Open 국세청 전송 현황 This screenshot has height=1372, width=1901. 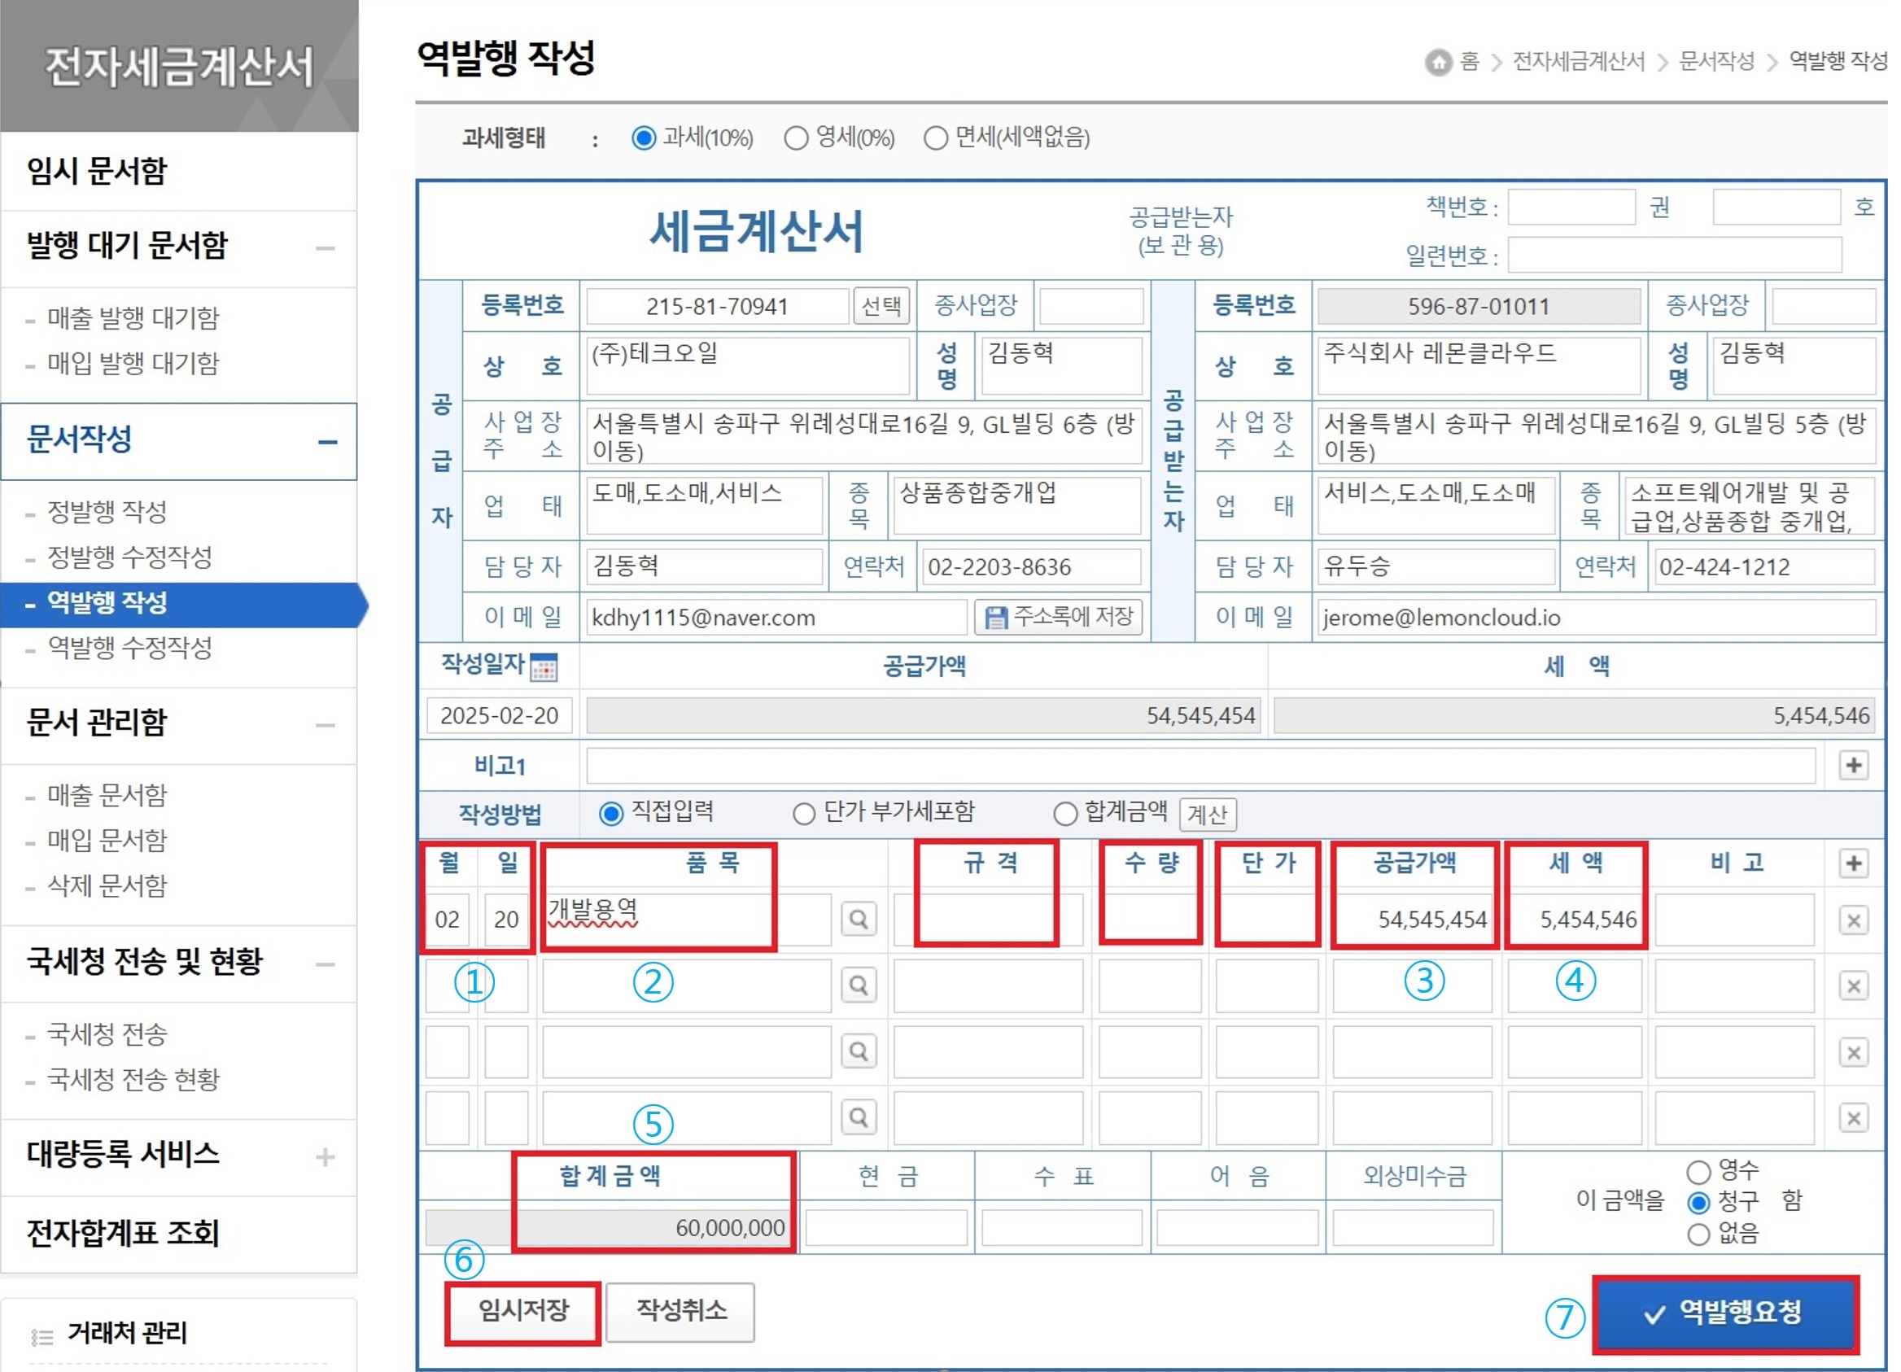click(x=133, y=1079)
